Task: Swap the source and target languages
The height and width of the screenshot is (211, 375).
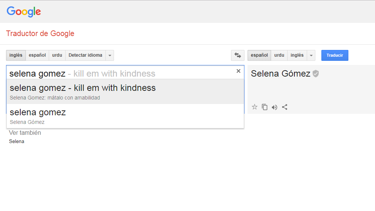Action: tap(237, 55)
